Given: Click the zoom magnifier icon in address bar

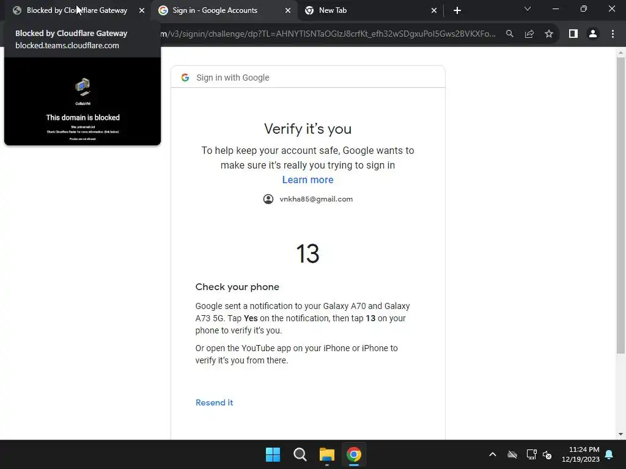Looking at the screenshot, I should click(510, 34).
